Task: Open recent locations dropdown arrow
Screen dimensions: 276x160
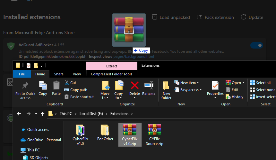Action: coord(36,114)
